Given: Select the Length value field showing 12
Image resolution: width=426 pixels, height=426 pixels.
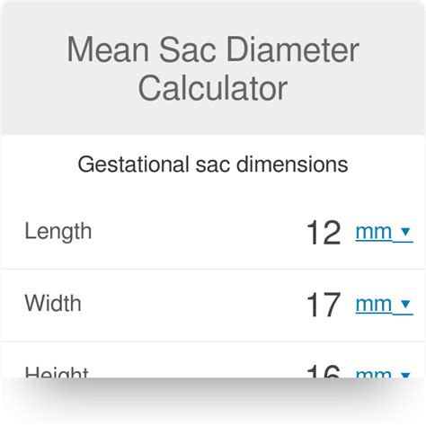Looking at the screenshot, I should [324, 233].
